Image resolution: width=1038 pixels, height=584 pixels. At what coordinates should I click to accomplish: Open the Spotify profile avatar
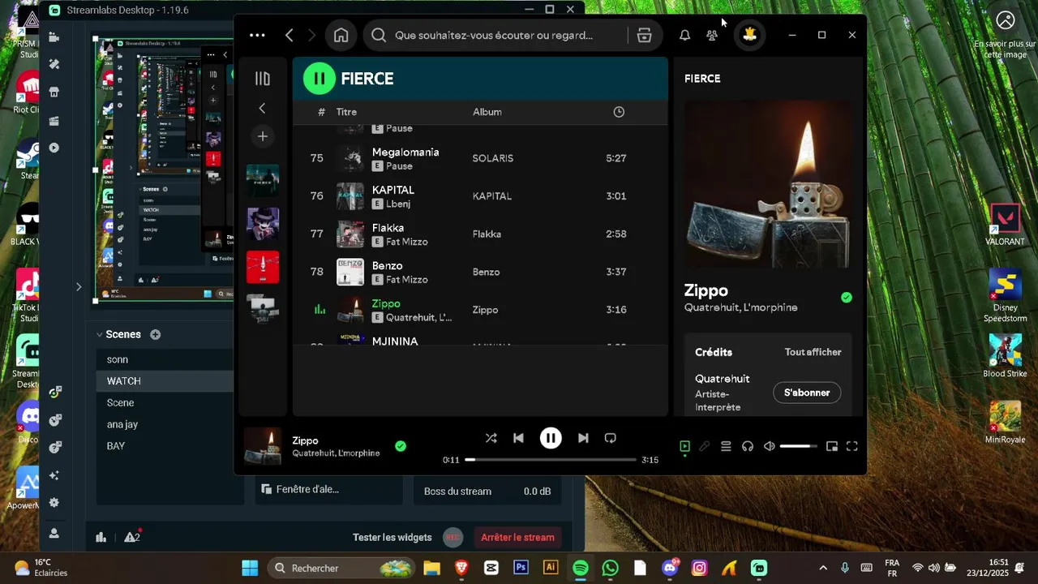(x=749, y=35)
